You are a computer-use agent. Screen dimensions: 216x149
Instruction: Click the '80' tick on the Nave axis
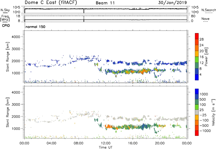pos(193,16)
